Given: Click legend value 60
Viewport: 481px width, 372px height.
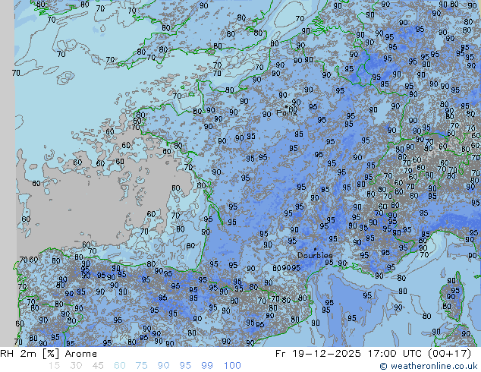Looking at the screenshot, I should pos(120,366).
